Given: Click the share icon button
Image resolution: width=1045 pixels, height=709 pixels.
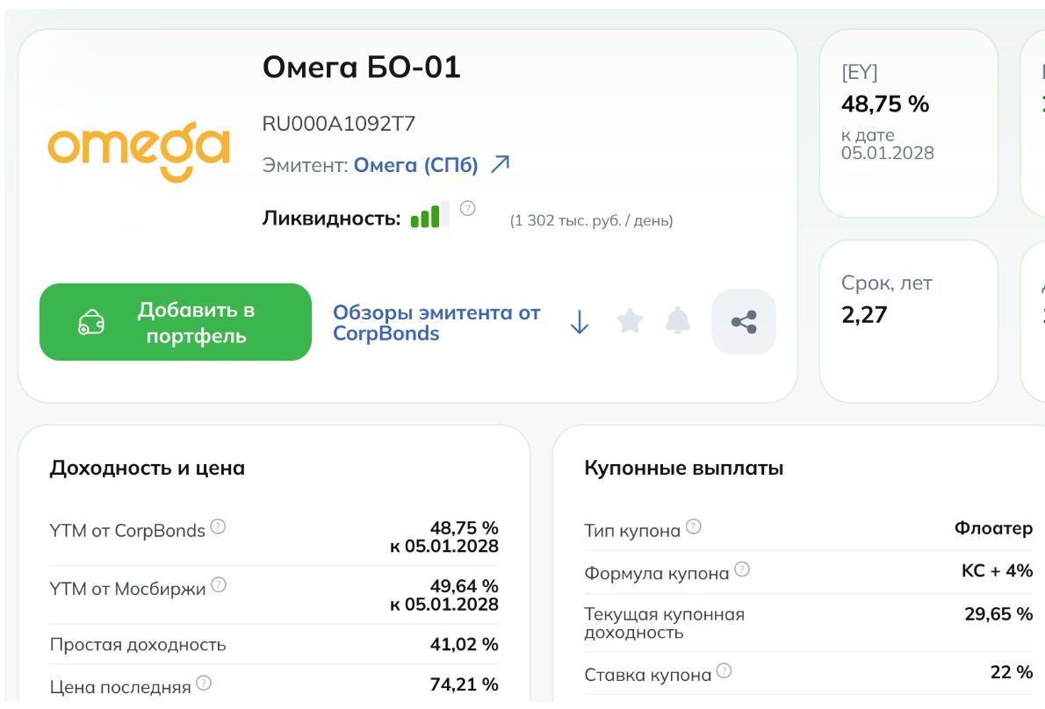Looking at the screenshot, I should pyautogui.click(x=744, y=322).
